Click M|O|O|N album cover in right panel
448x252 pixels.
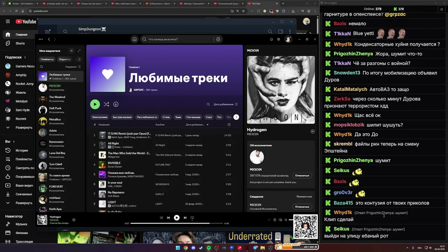[281, 90]
